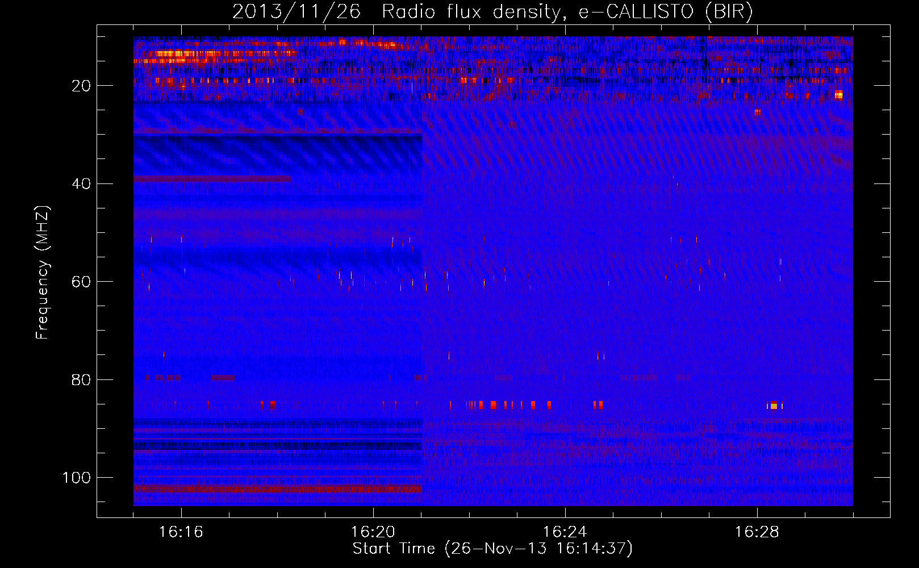919x568 pixels.
Task: Click the 'Frequency (MHZ)' axis label
Action: 43,272
